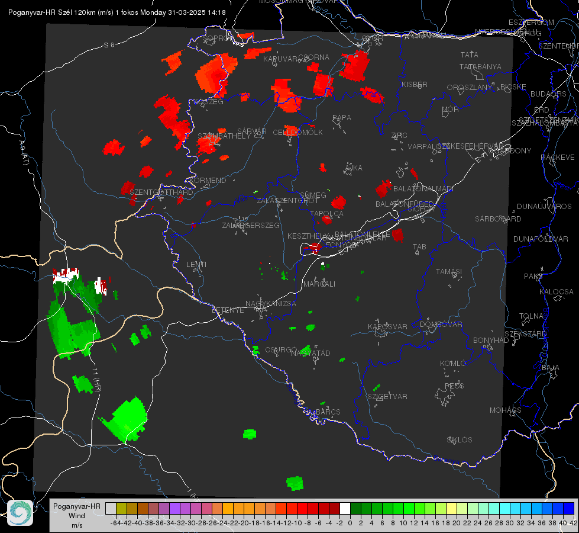Click the PECS city label
The width and height of the screenshot is (579, 533).
pos(454,386)
